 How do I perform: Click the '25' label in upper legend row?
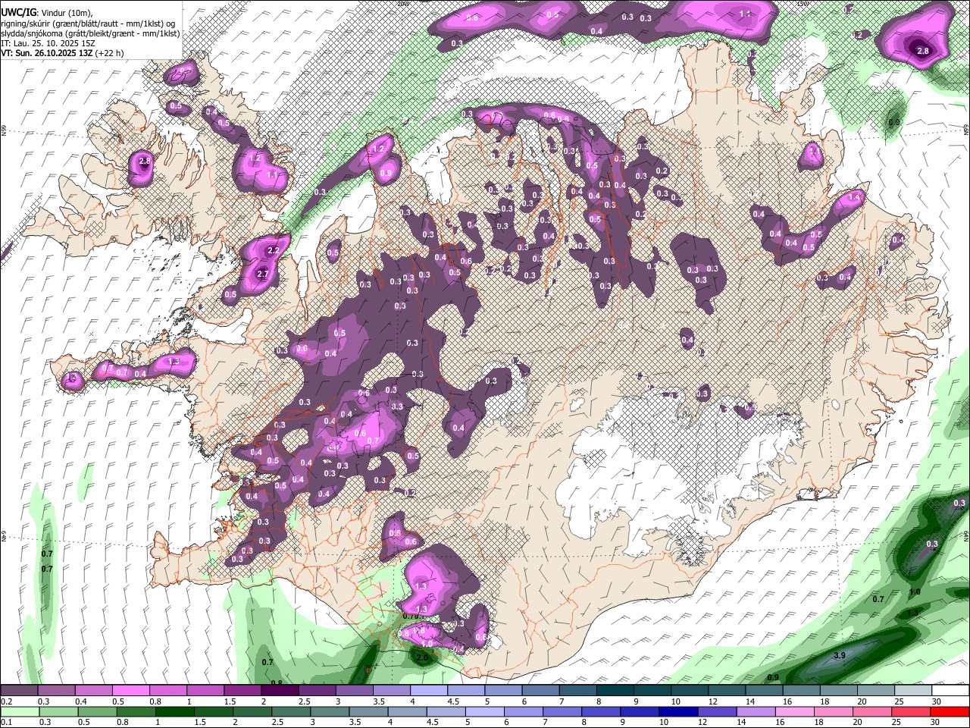pyautogui.click(x=898, y=701)
